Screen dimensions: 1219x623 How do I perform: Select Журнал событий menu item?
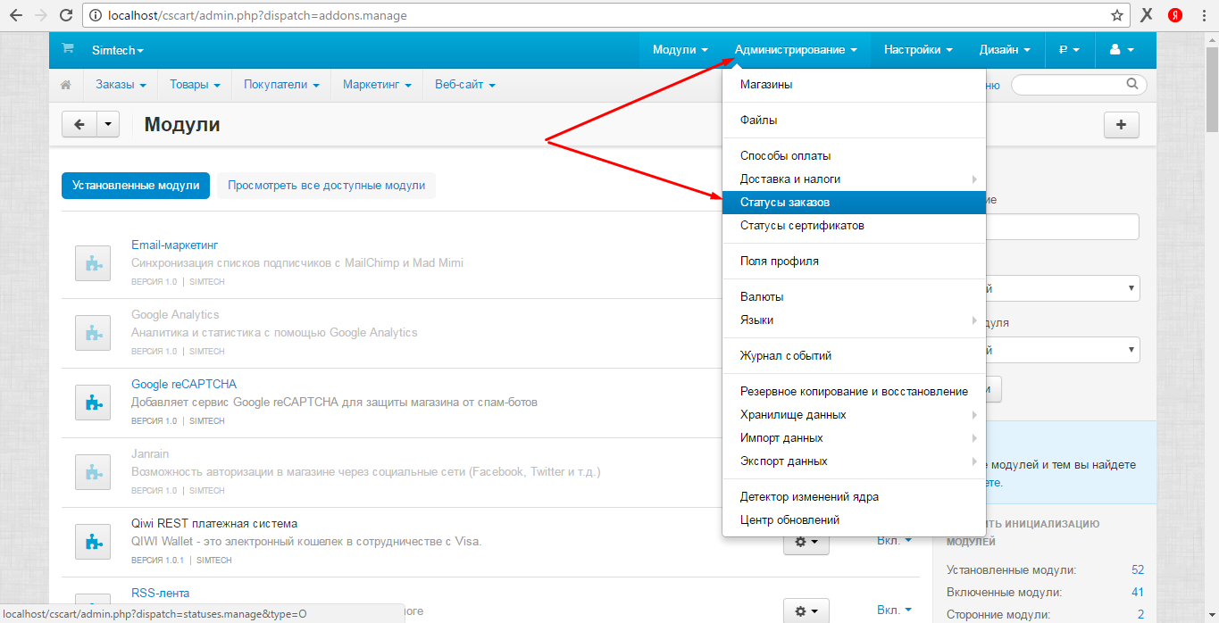point(854,355)
